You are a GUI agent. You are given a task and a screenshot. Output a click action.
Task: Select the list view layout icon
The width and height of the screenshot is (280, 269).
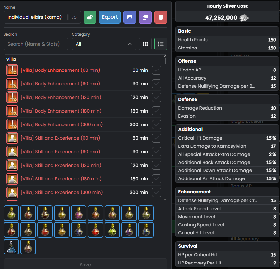tap(161, 44)
